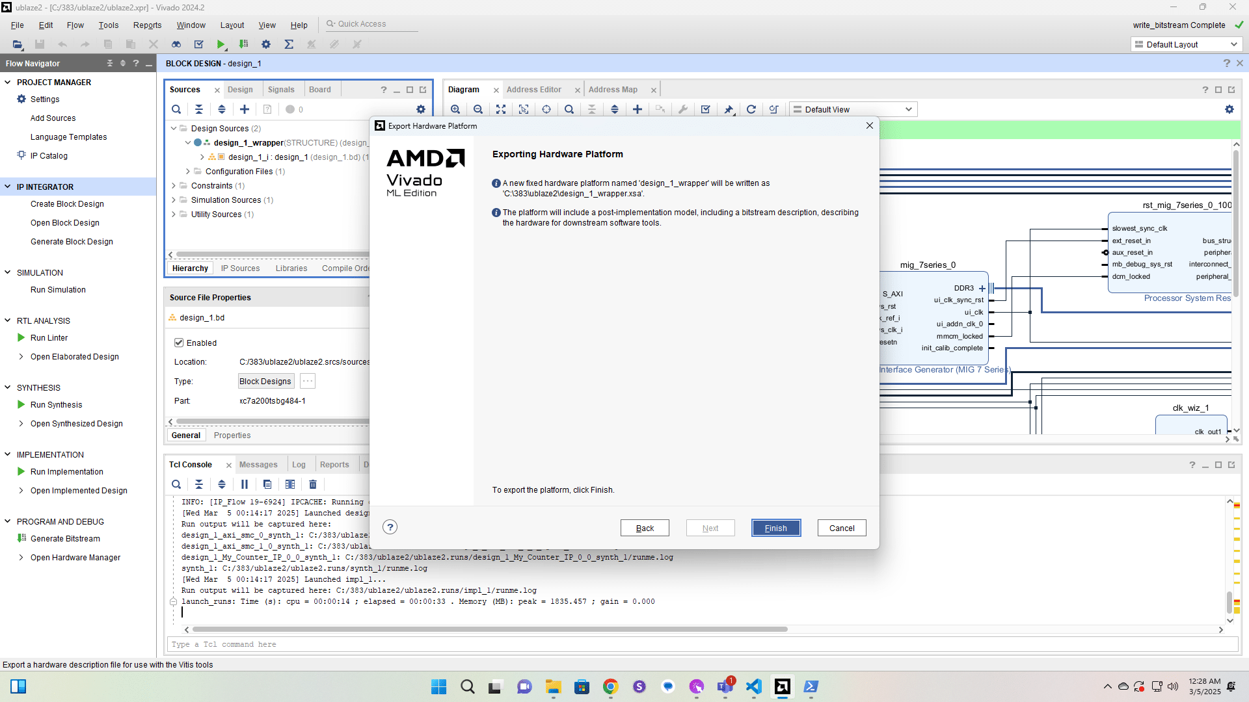The image size is (1249, 702).
Task: Toggle the Enabled checkbox for design_1.bd
Action: [x=179, y=343]
